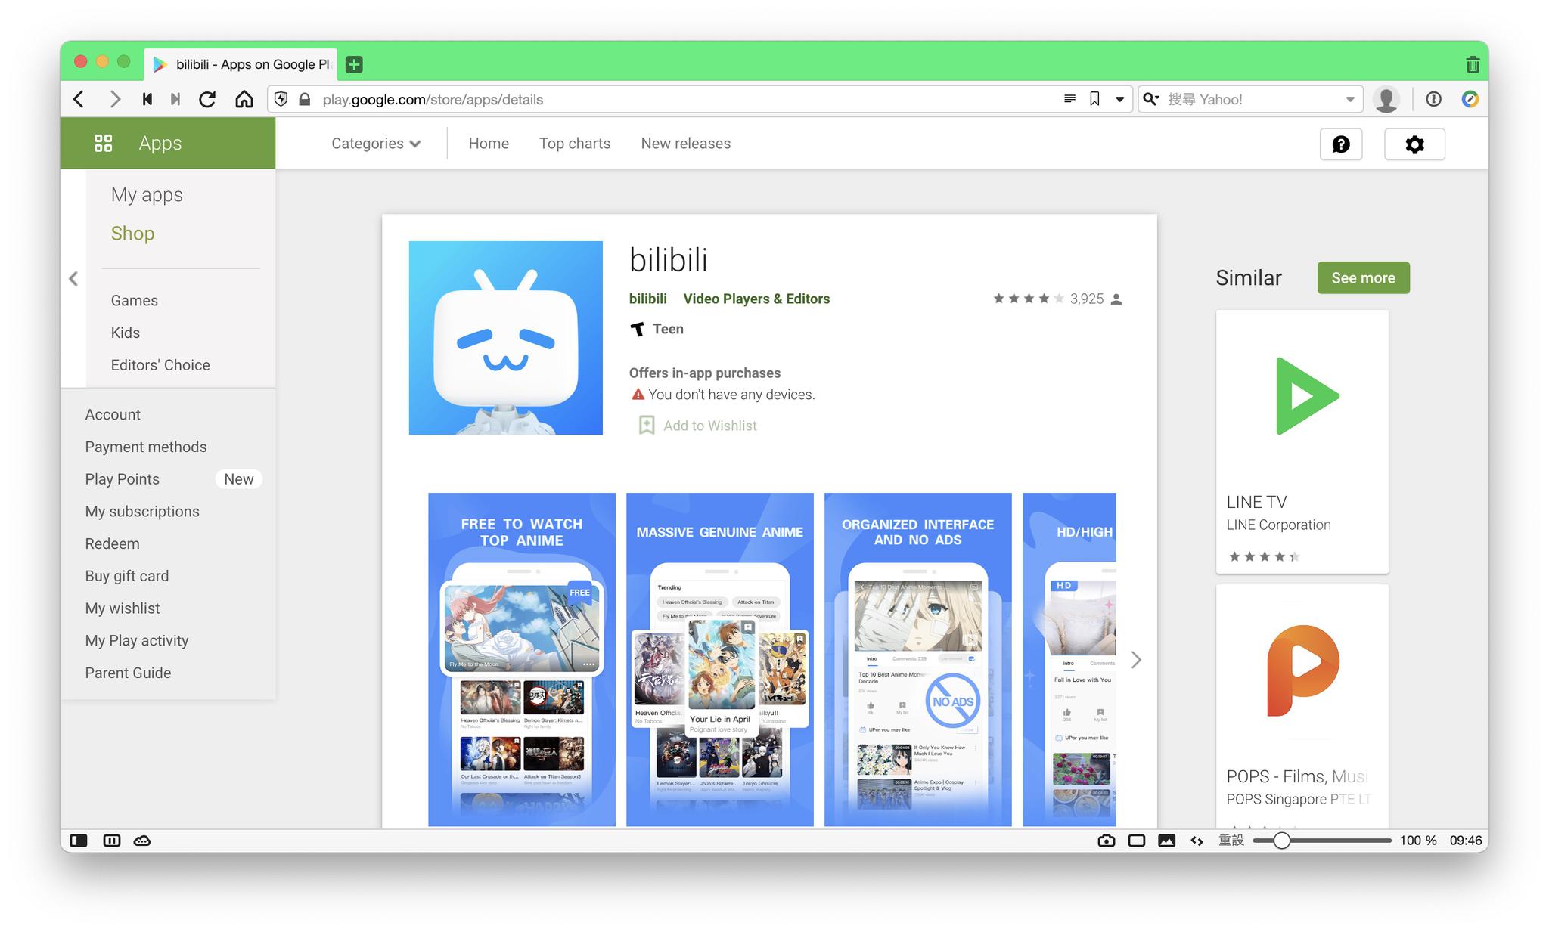Click the browser reload icon
The width and height of the screenshot is (1549, 932).
point(207,99)
